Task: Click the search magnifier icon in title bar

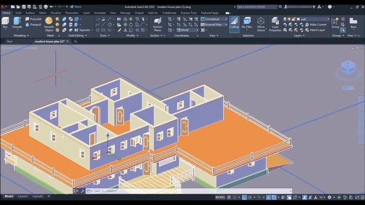Action: tap(280, 7)
